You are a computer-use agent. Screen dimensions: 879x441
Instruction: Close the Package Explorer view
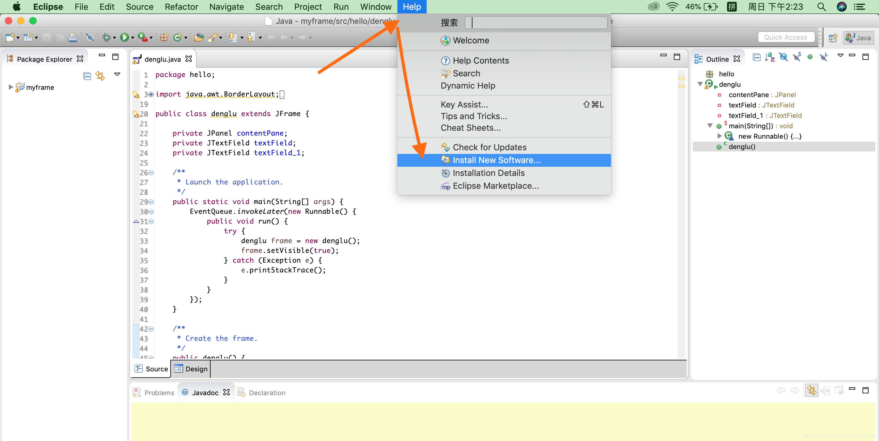[x=80, y=59]
